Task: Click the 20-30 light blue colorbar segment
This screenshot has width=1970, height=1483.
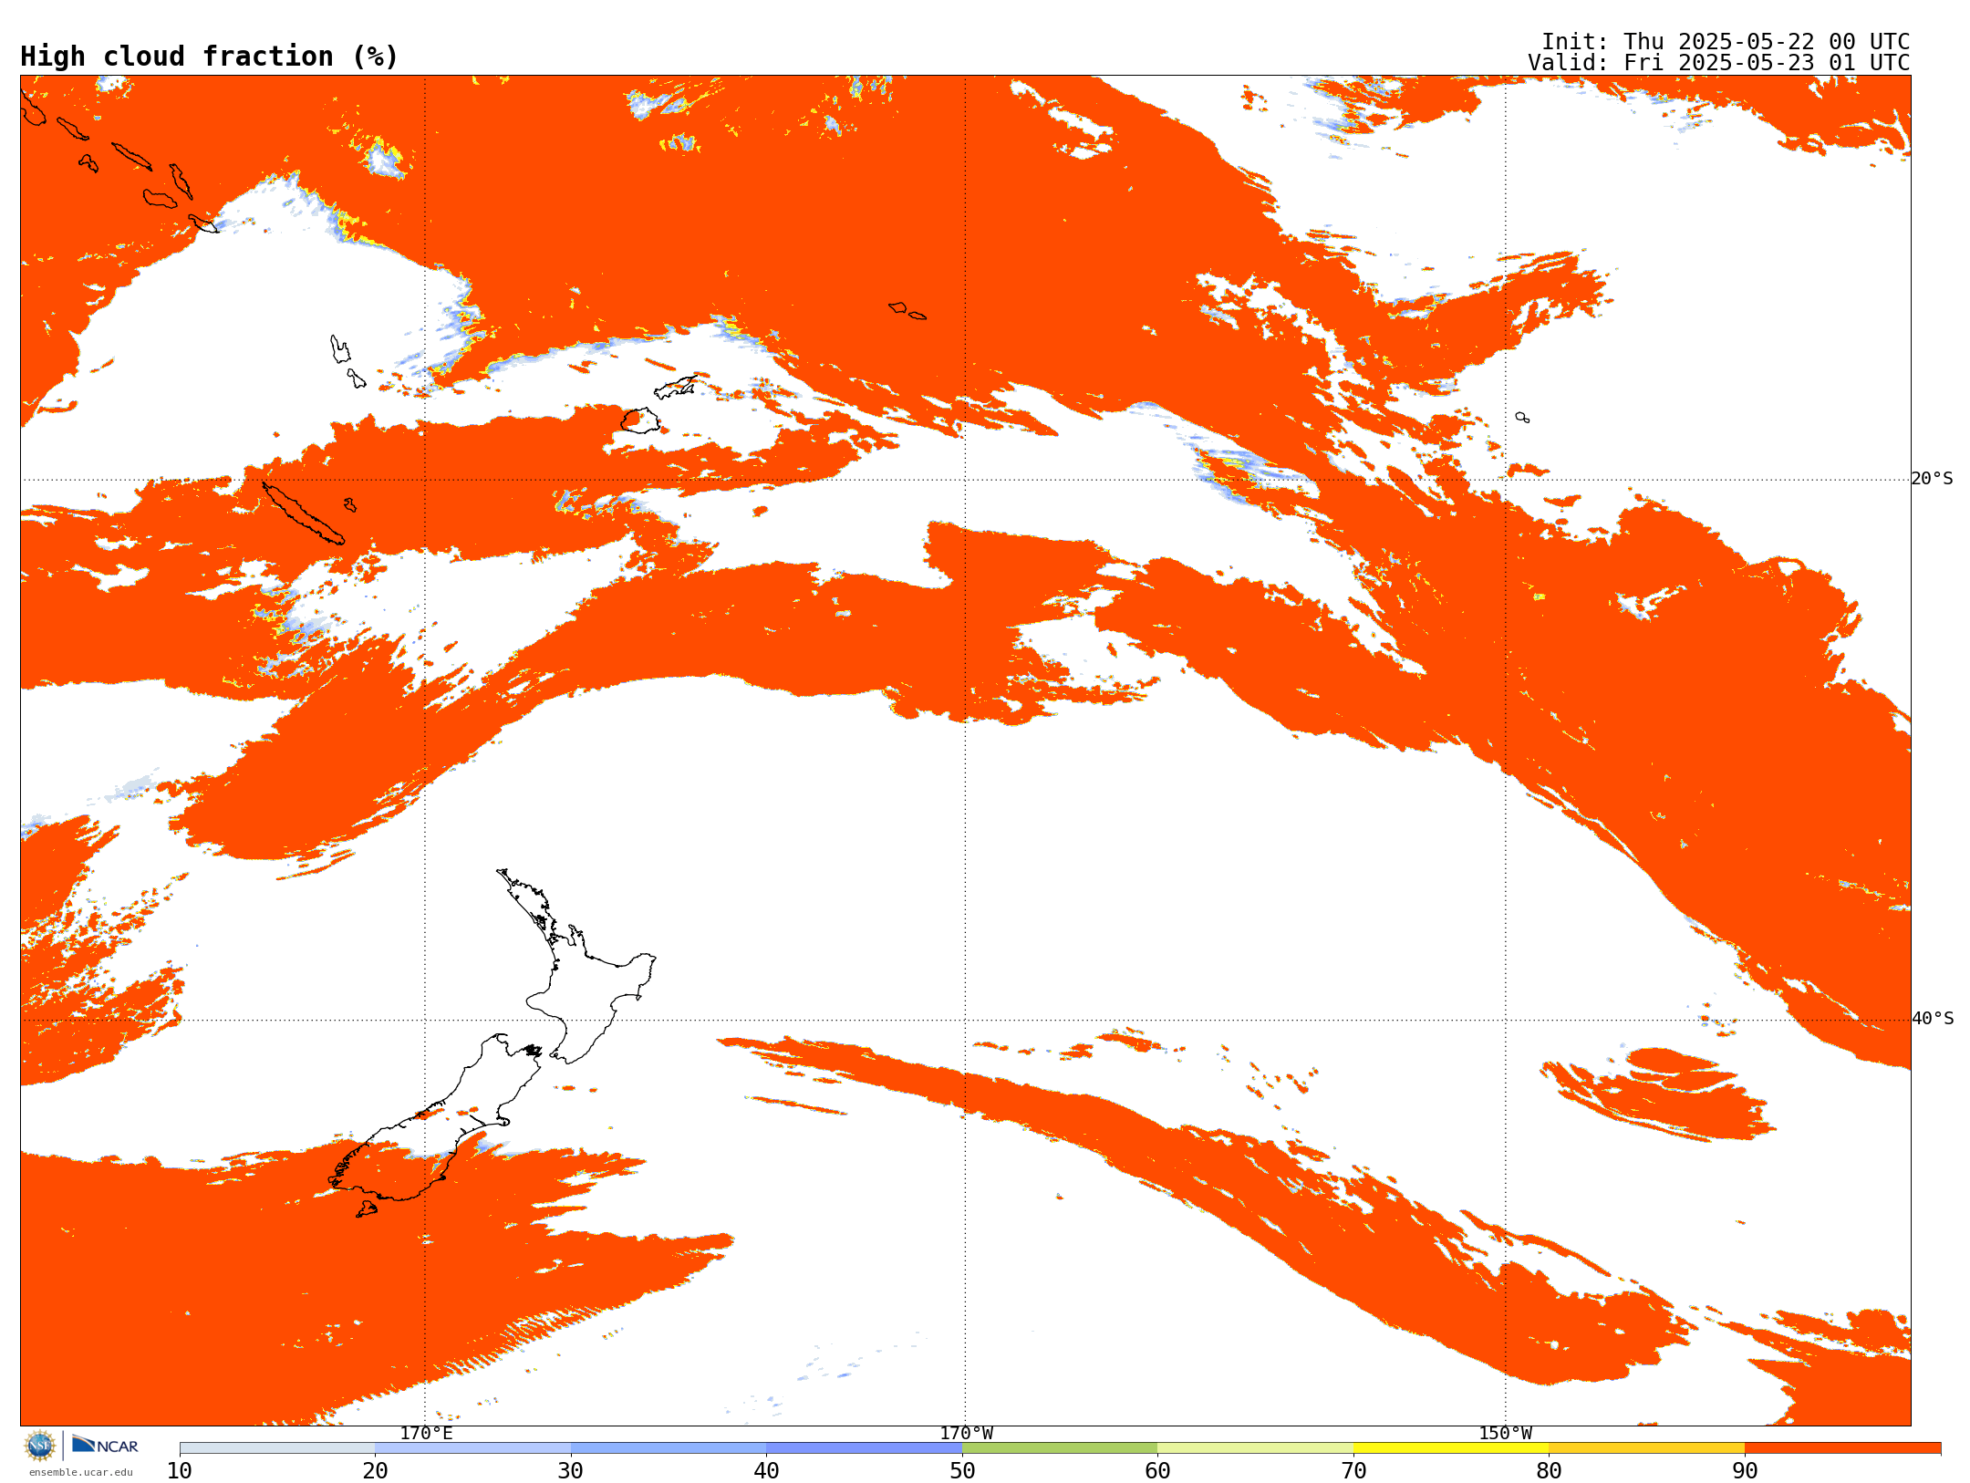Action: [x=472, y=1448]
